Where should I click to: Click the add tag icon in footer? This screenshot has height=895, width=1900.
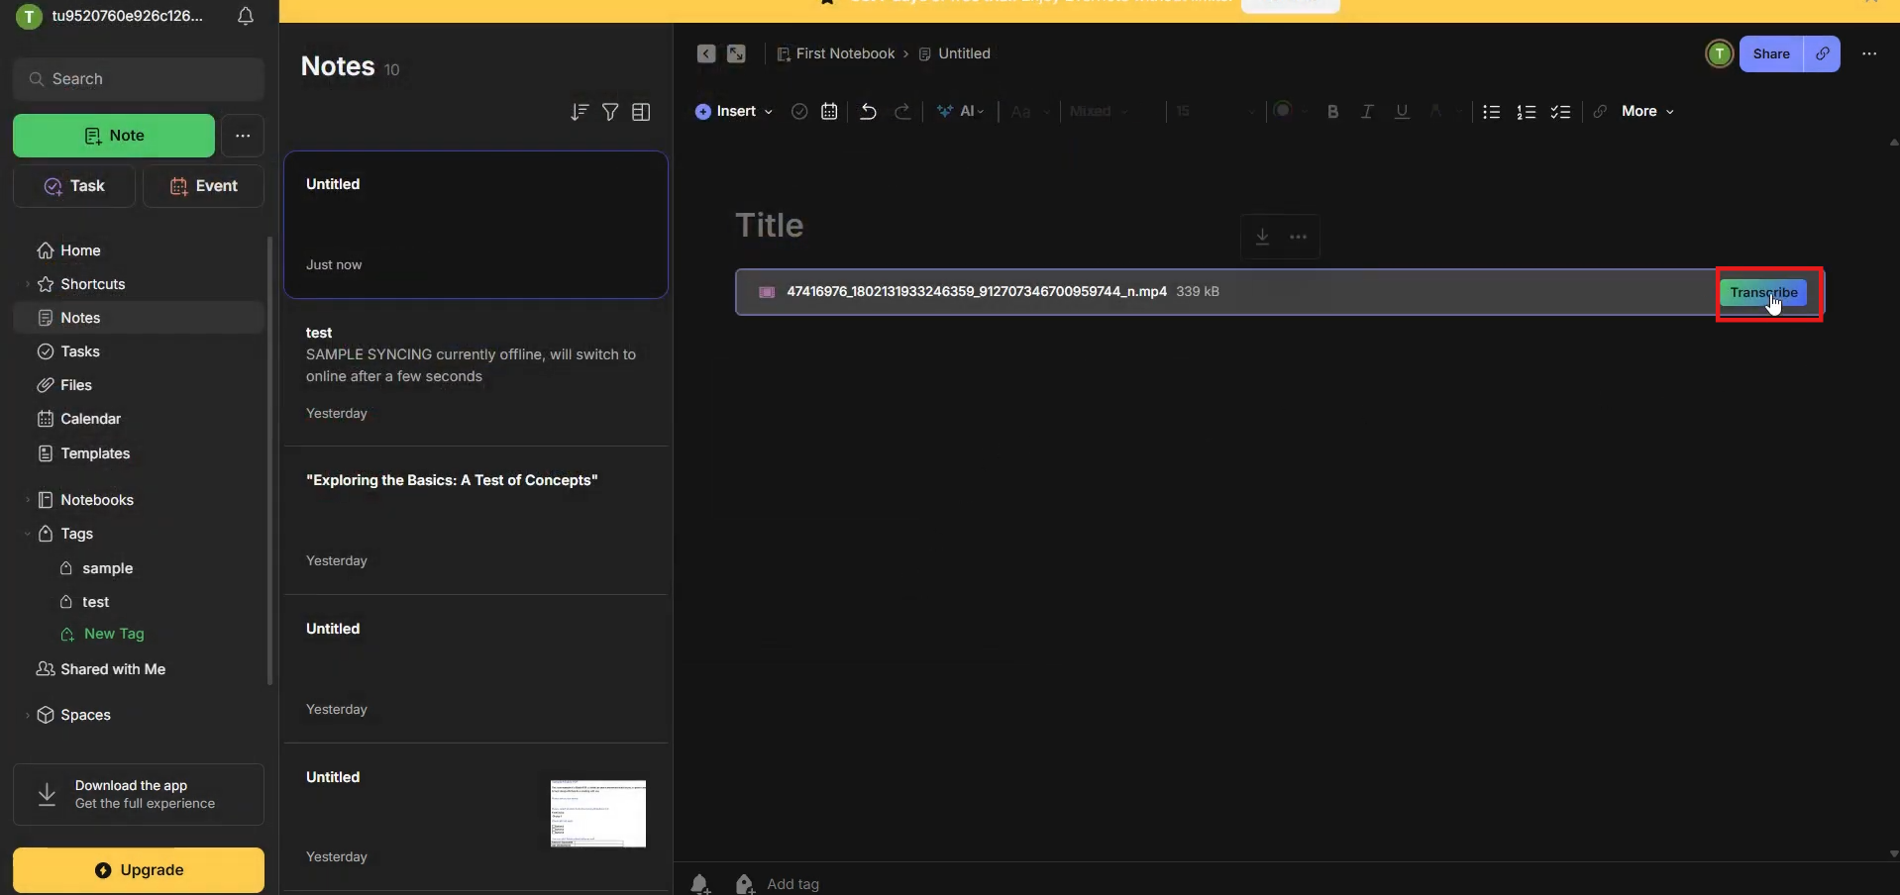[x=744, y=884]
